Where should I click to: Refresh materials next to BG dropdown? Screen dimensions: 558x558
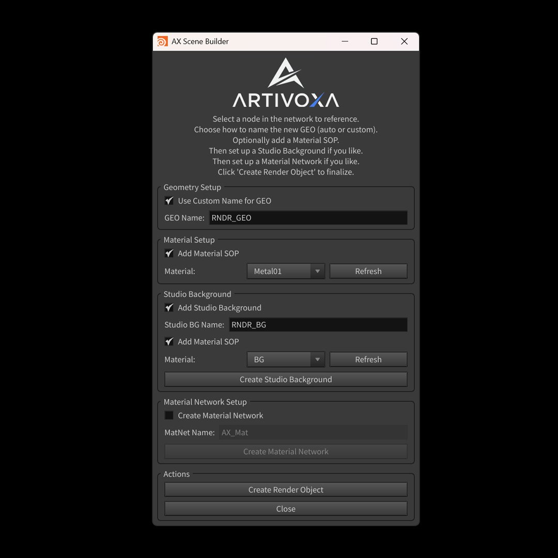(x=368, y=360)
